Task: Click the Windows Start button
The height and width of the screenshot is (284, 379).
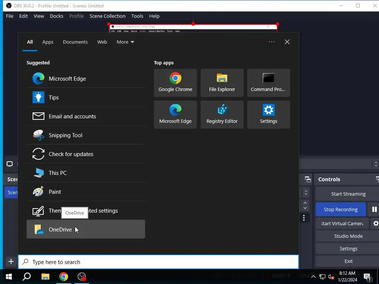Action: 9,277
